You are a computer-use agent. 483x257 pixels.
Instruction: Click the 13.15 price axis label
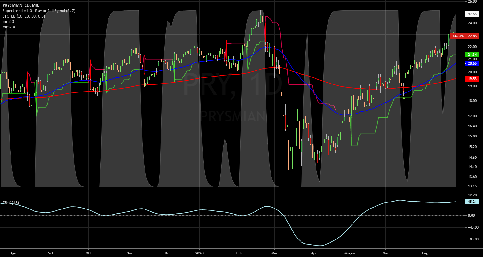click(472, 186)
